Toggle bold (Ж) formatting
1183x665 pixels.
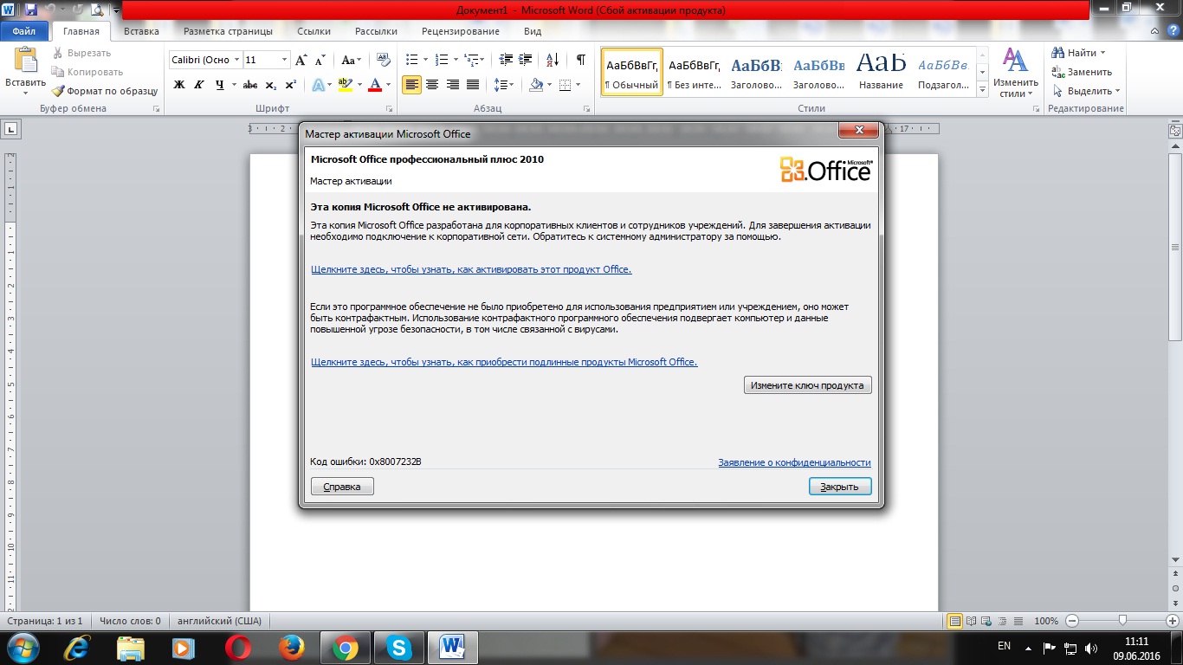pyautogui.click(x=179, y=85)
